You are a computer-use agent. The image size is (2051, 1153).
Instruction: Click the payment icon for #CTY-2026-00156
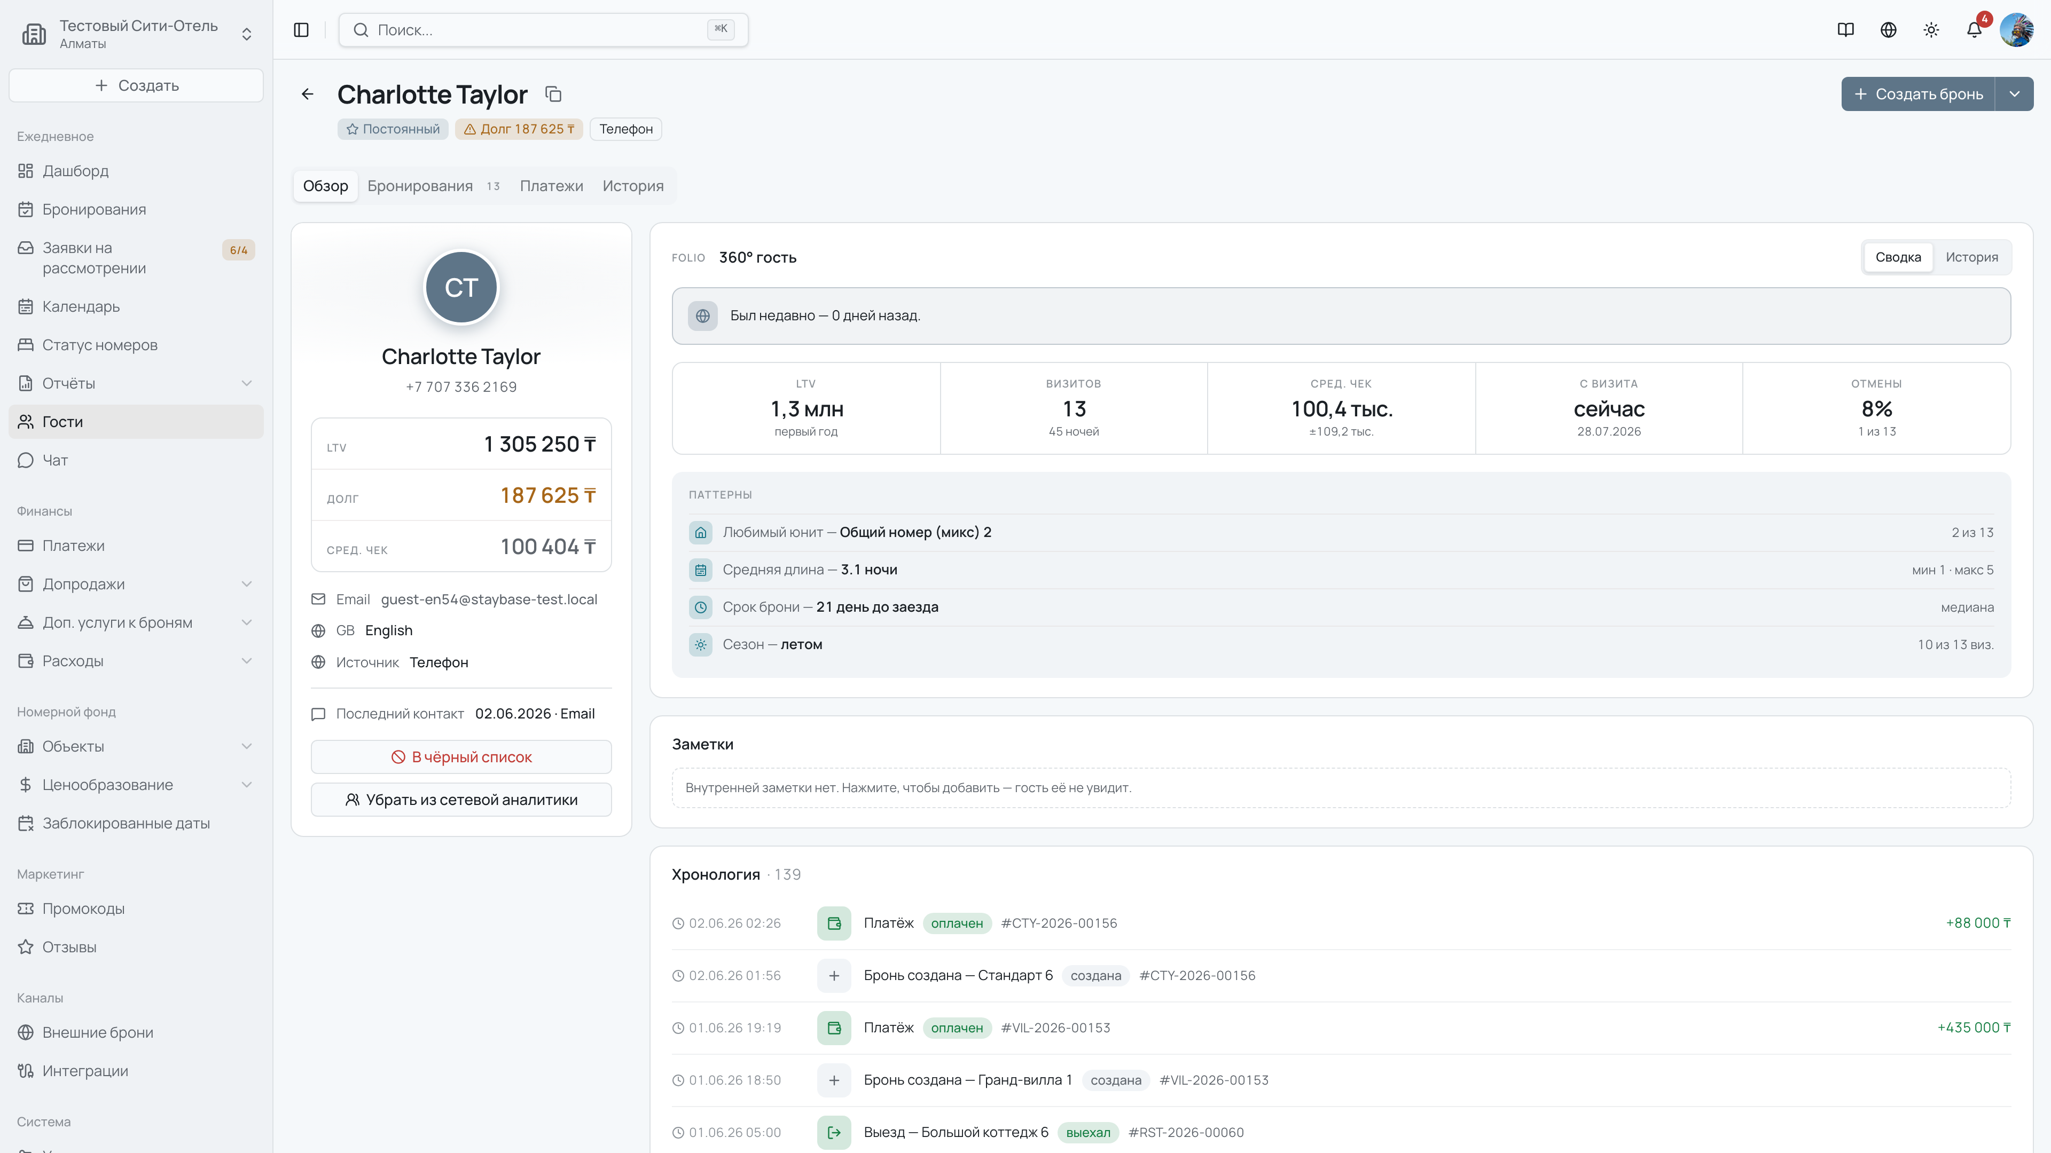point(834,923)
